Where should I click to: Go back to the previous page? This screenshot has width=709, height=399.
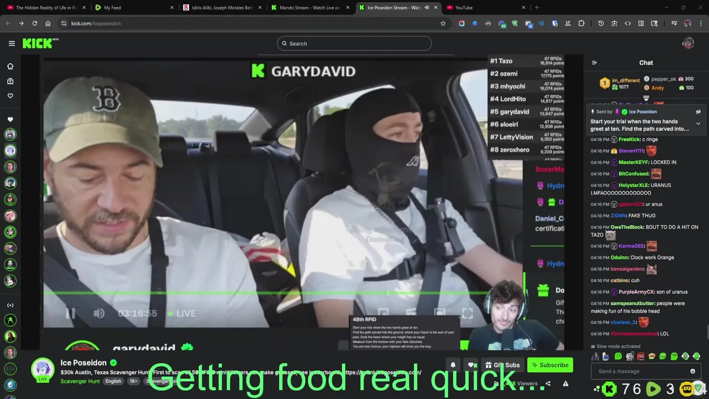point(8,23)
